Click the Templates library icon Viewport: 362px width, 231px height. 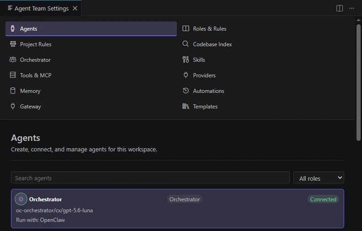point(186,106)
